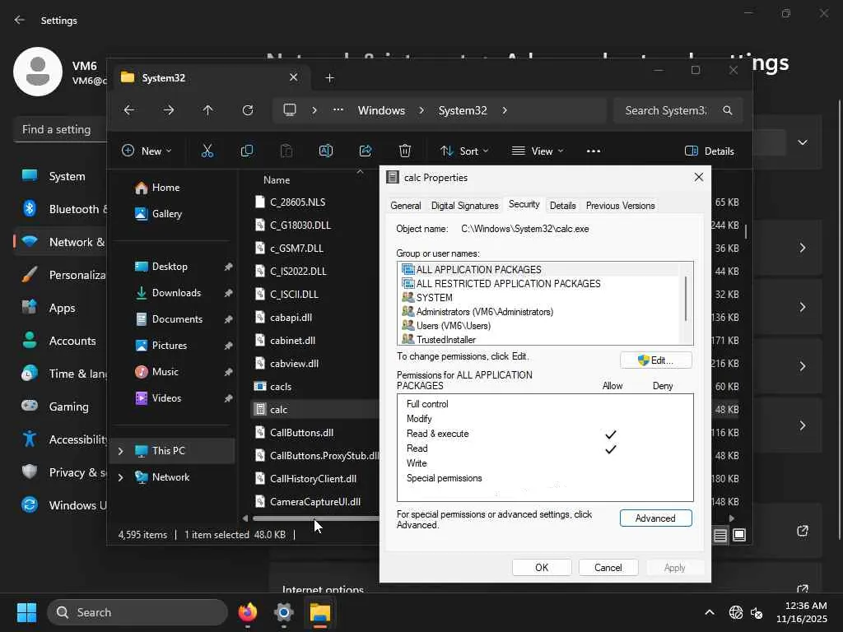
Task: Toggle the Details pane button in Explorer
Action: coord(709,151)
